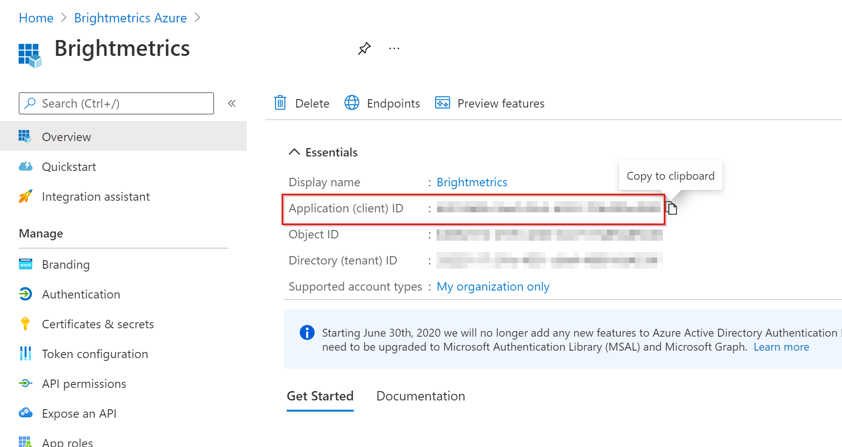Click the Manage section heading
The width and height of the screenshot is (842, 447).
[x=41, y=234]
